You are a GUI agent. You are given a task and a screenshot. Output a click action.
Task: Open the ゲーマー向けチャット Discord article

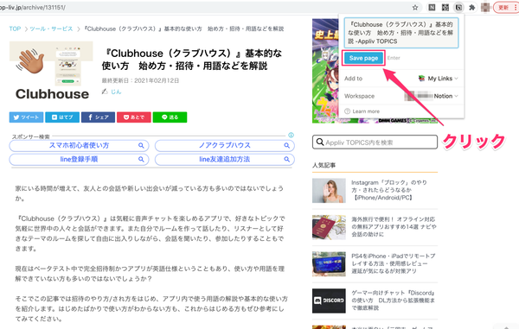coord(394,301)
